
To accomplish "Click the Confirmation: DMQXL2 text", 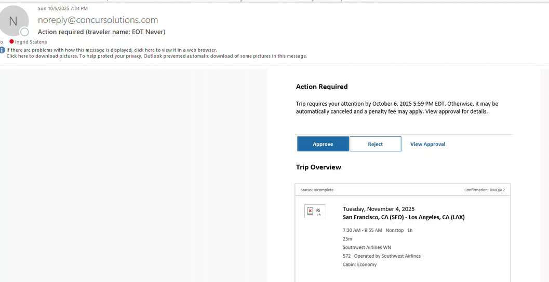I will [485, 190].
